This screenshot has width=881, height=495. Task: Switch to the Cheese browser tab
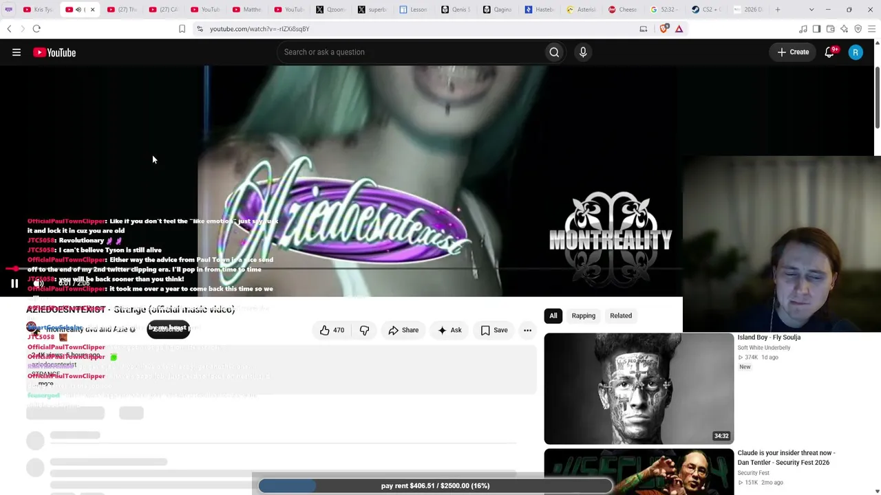(624, 10)
